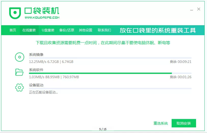Click the 12.25MB/s 6.72GB | 6.74GB status

pos(51,62)
